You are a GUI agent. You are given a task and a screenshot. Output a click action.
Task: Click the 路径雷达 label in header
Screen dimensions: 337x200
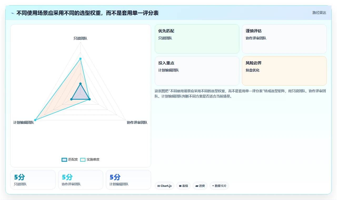coord(319,13)
